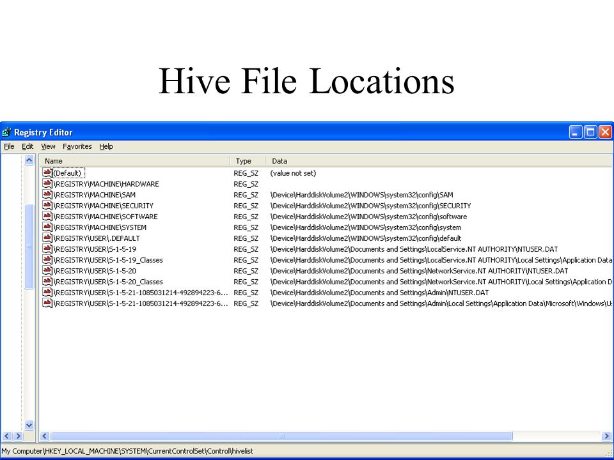Image resolution: width=614 pixels, height=460 pixels.
Task: Click the icon for S-1-5-20_Classes value
Action: [47, 281]
